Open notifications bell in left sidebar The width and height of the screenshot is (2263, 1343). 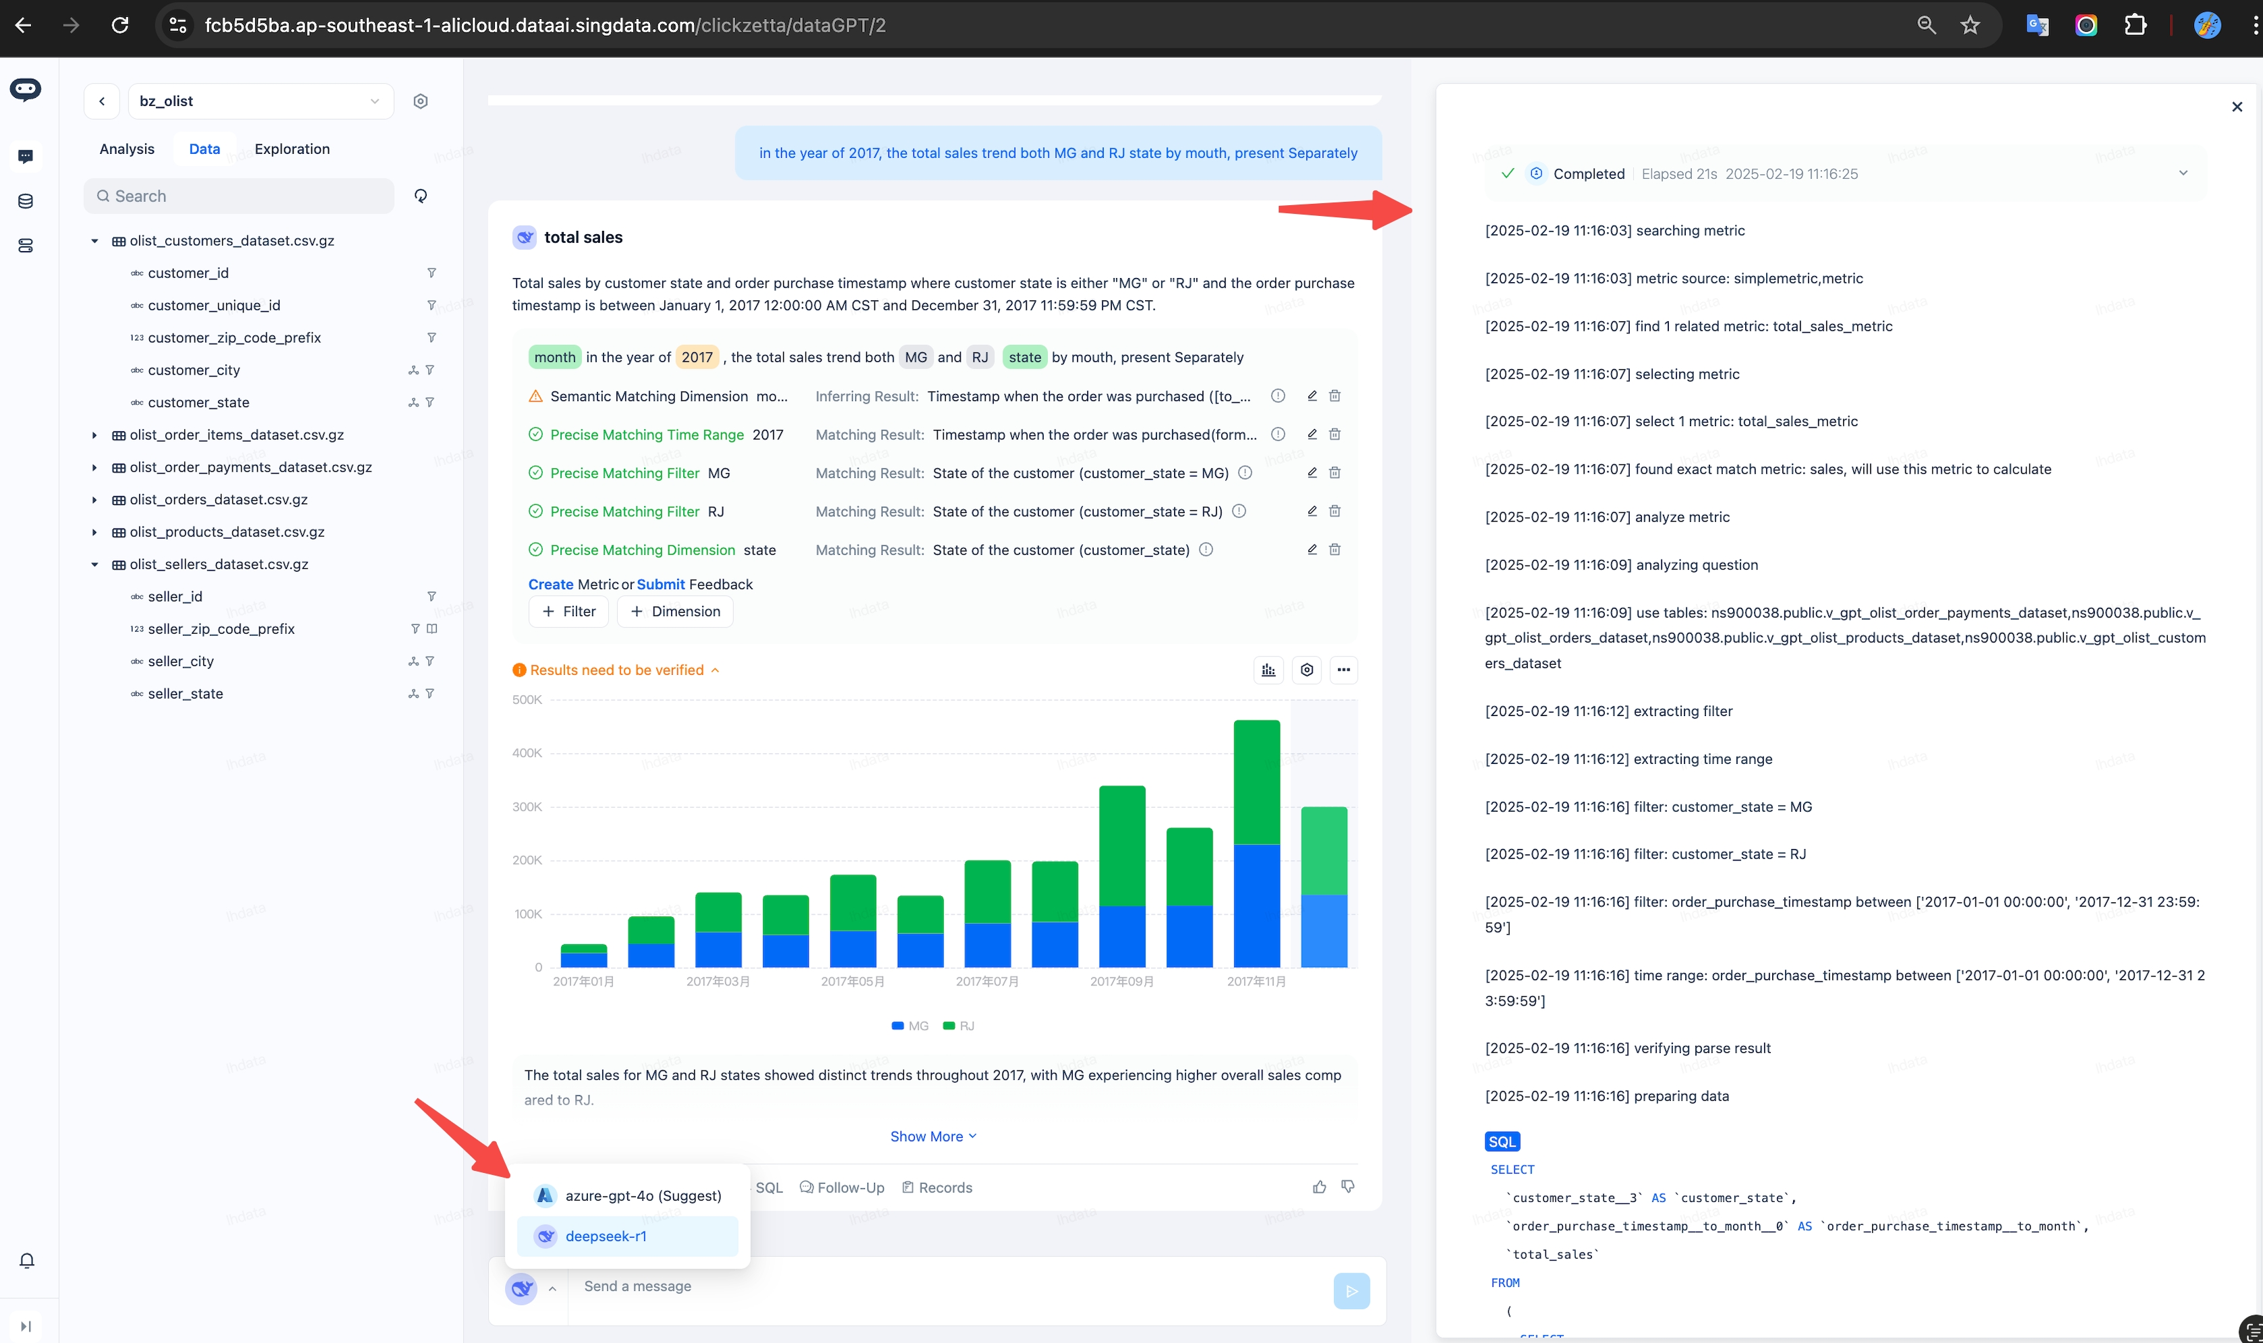pyautogui.click(x=26, y=1261)
